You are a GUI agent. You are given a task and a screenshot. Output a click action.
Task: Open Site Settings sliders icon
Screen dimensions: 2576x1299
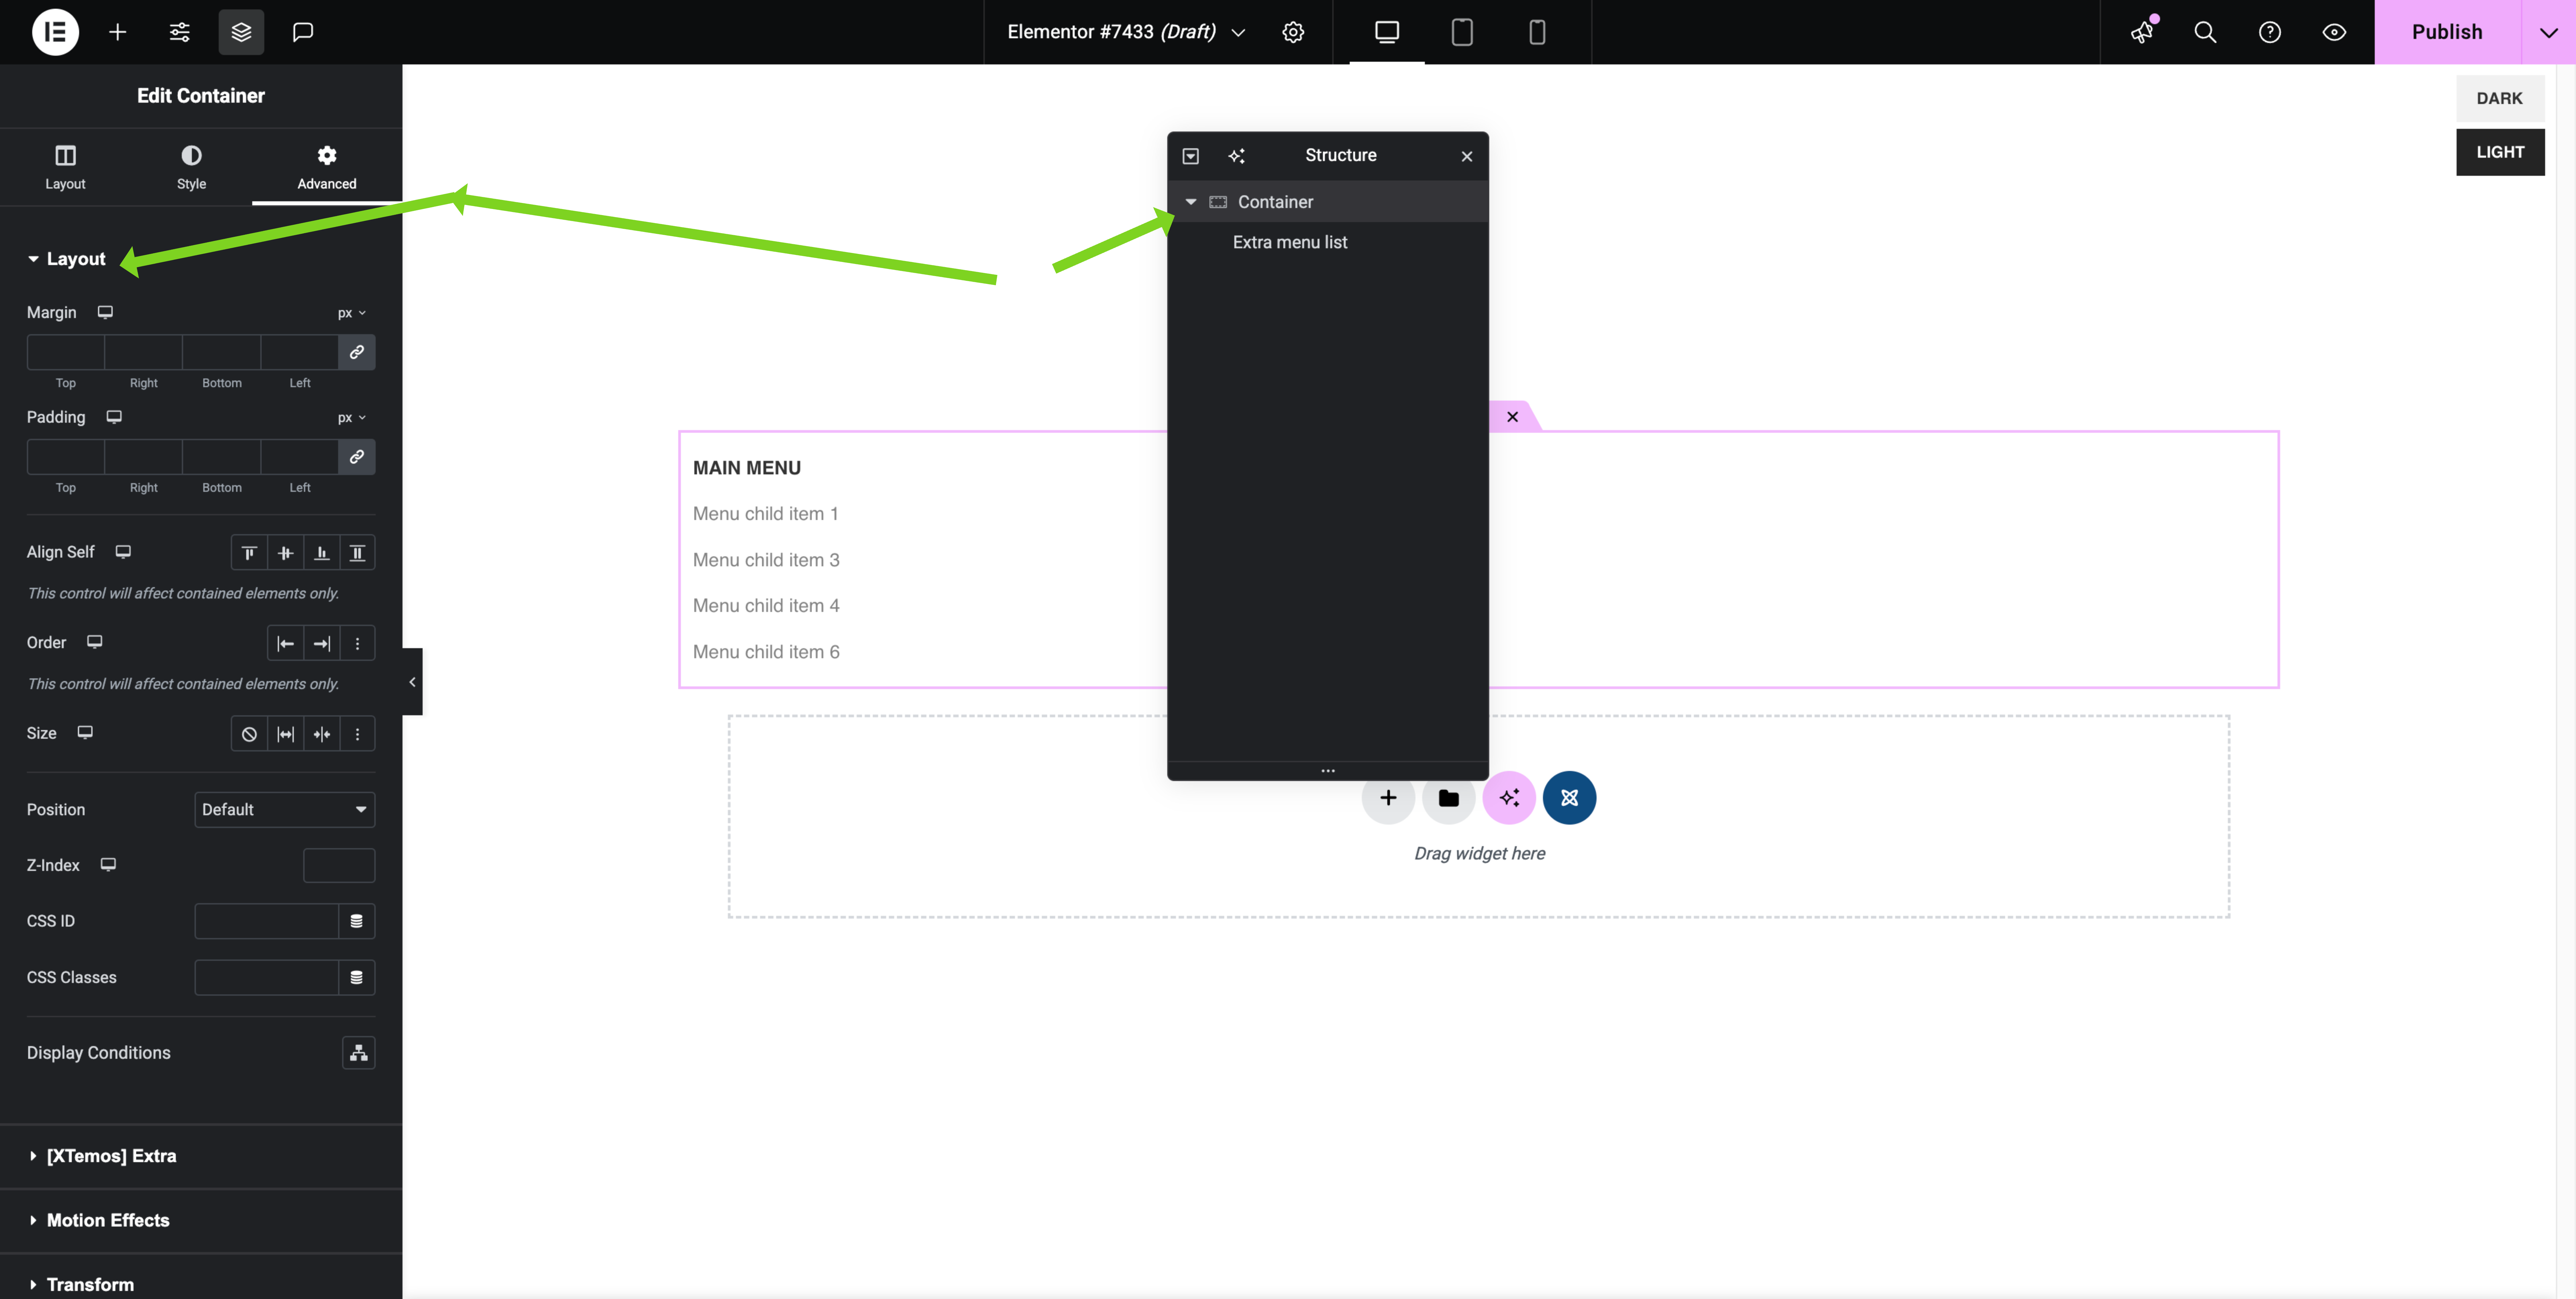[x=180, y=32]
